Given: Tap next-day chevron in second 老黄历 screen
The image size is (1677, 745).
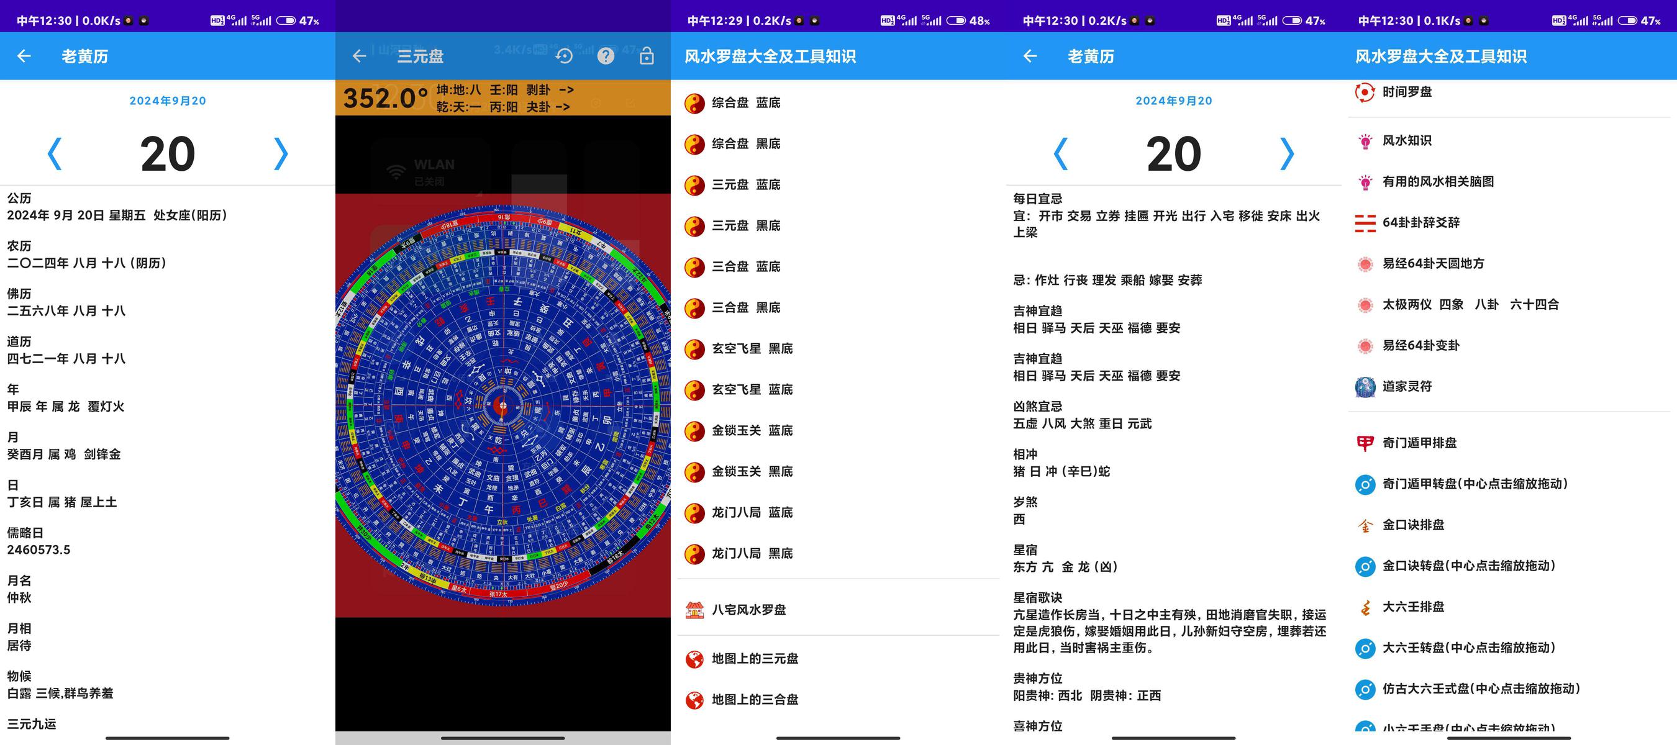Looking at the screenshot, I should click(1286, 154).
